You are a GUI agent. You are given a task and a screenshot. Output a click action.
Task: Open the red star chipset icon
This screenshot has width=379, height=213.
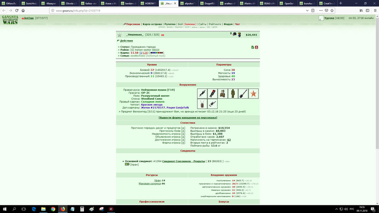click(x=253, y=93)
